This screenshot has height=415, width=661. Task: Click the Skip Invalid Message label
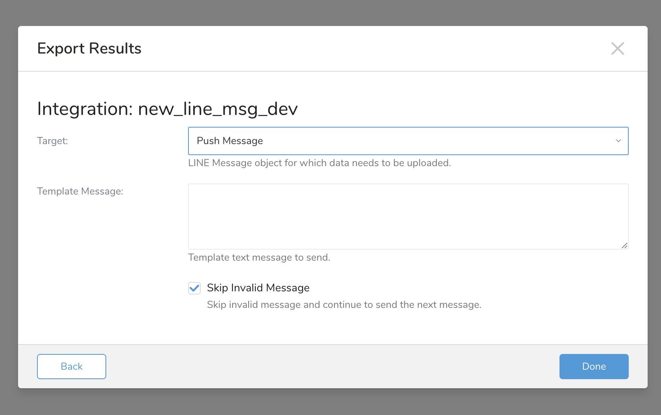258,288
